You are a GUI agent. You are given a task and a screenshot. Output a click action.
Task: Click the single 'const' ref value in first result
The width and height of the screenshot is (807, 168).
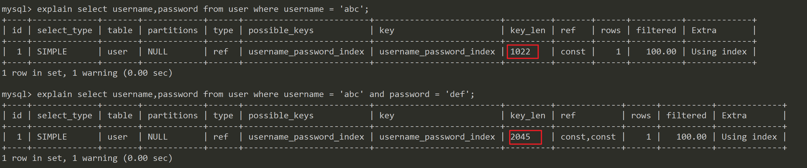point(573,52)
